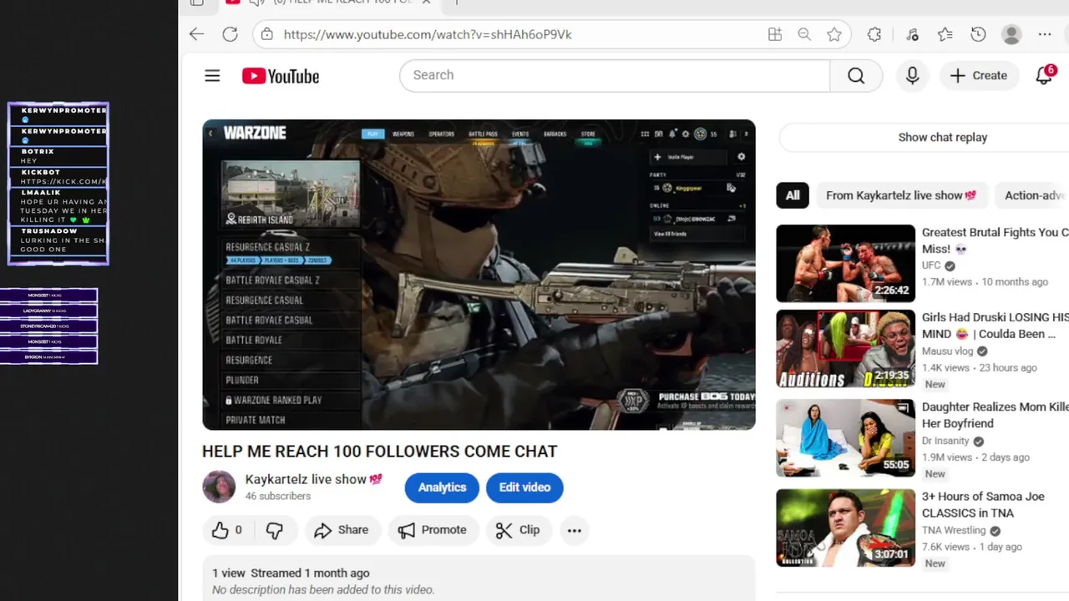Select From Kaykartelz live show chip

click(901, 195)
